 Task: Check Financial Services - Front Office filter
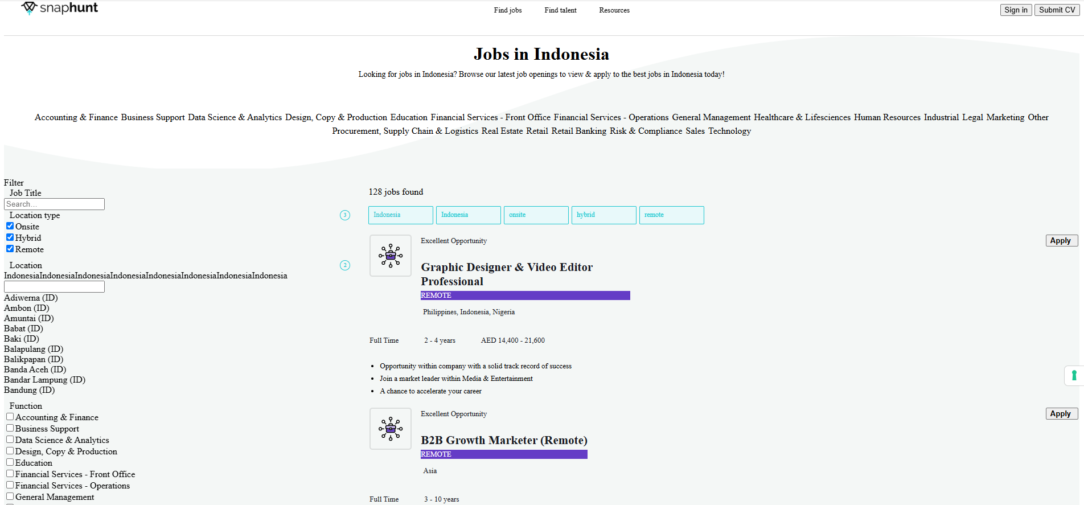click(10, 474)
